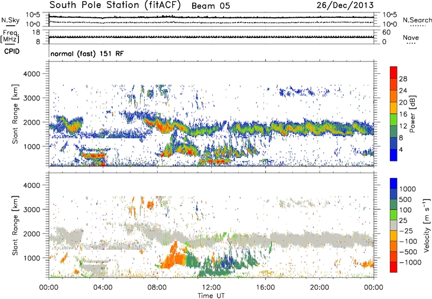Click the power panel's 'Slant Range [km]' axis title

15,114
